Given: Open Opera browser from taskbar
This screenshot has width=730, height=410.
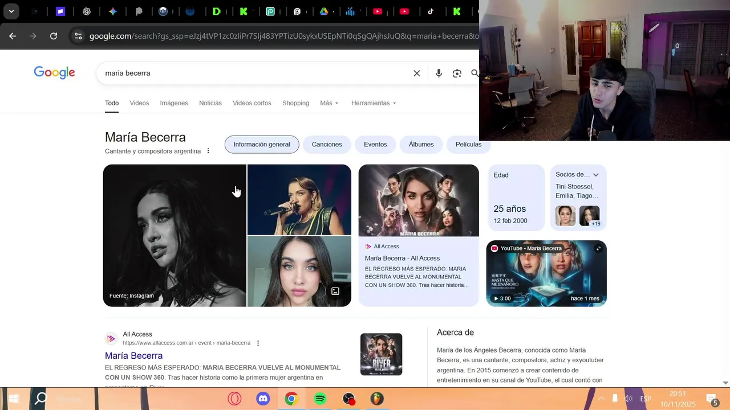Looking at the screenshot, I should pyautogui.click(x=234, y=399).
